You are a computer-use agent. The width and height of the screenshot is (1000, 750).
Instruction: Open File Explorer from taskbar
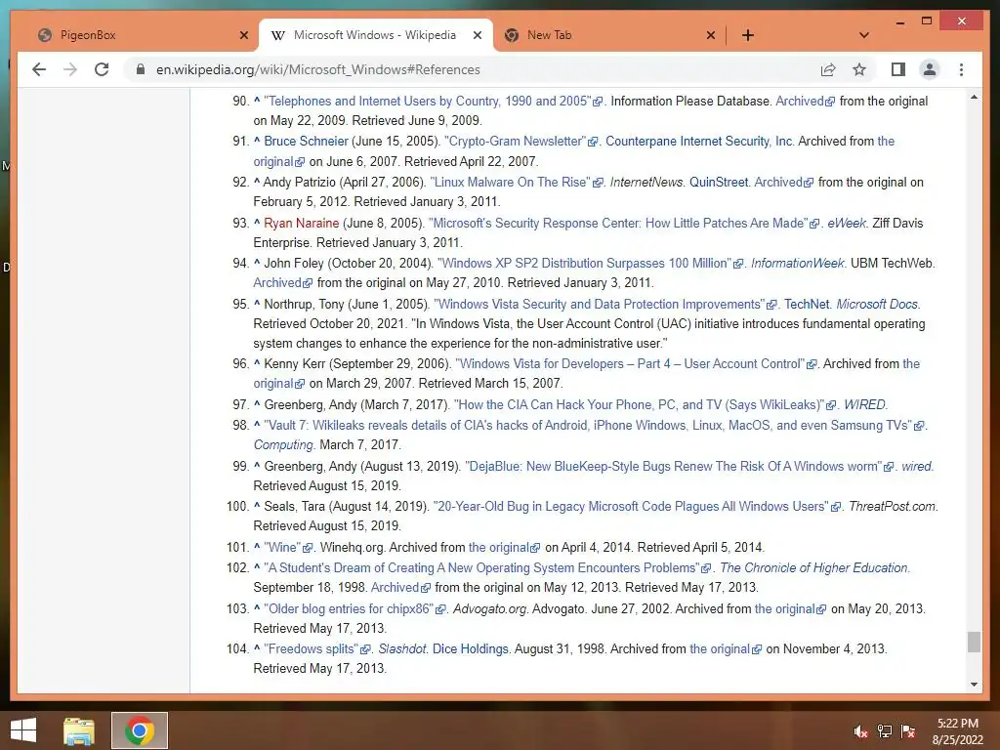click(x=79, y=730)
